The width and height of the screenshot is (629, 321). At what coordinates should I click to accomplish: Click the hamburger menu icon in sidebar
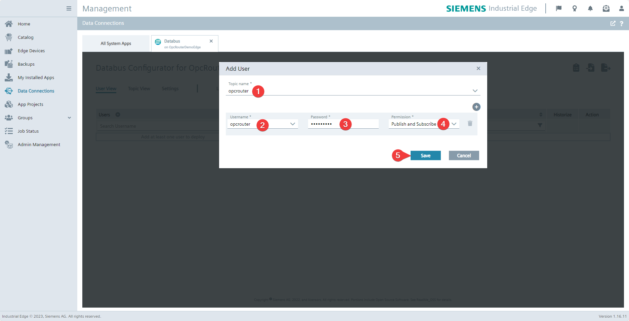[69, 8]
